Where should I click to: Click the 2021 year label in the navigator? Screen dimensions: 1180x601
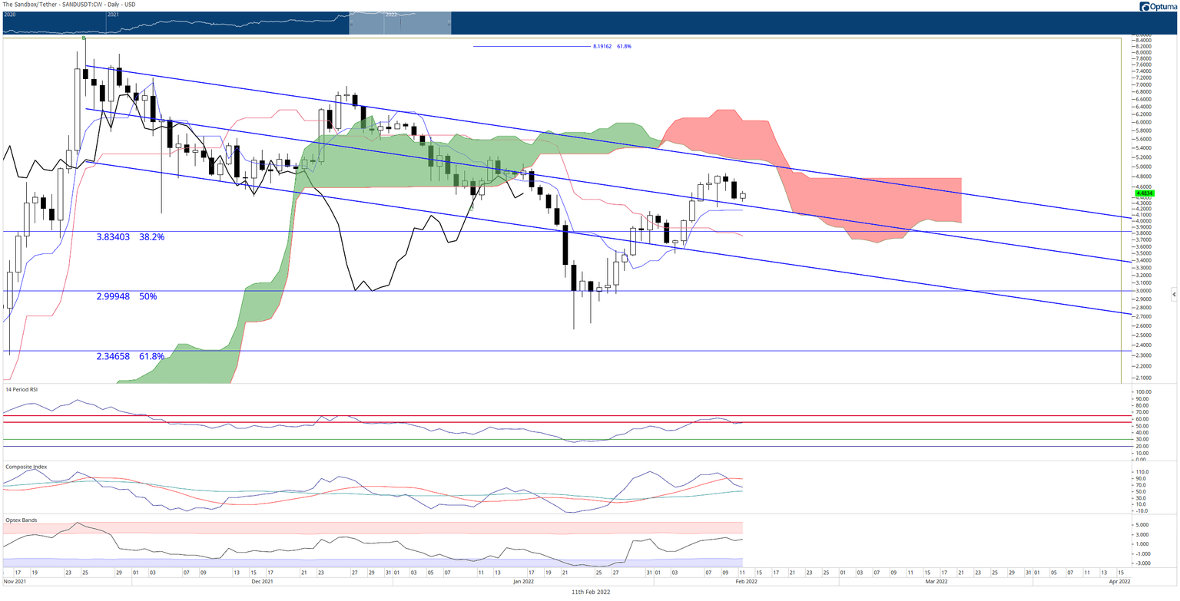click(113, 15)
